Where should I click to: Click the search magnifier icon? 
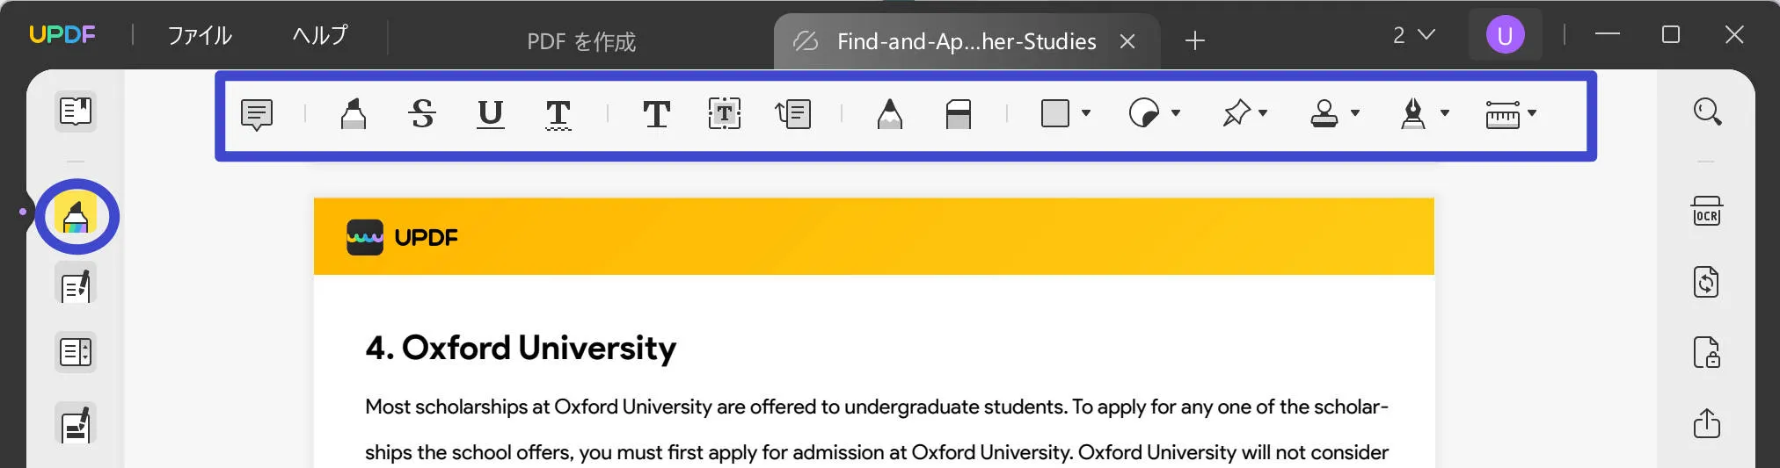(1707, 112)
